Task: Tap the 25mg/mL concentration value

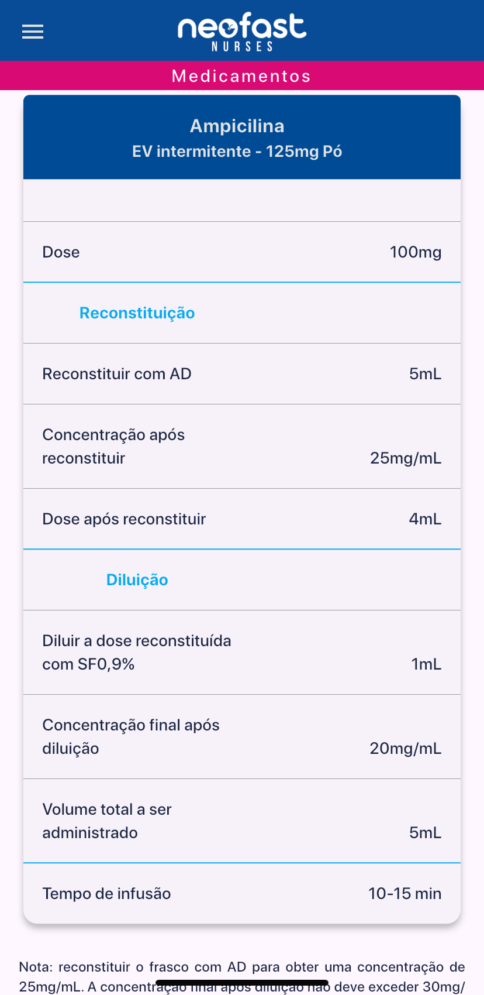Action: (x=406, y=458)
